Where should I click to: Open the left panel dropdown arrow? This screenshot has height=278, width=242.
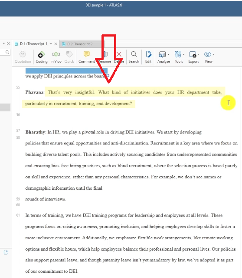4,44
